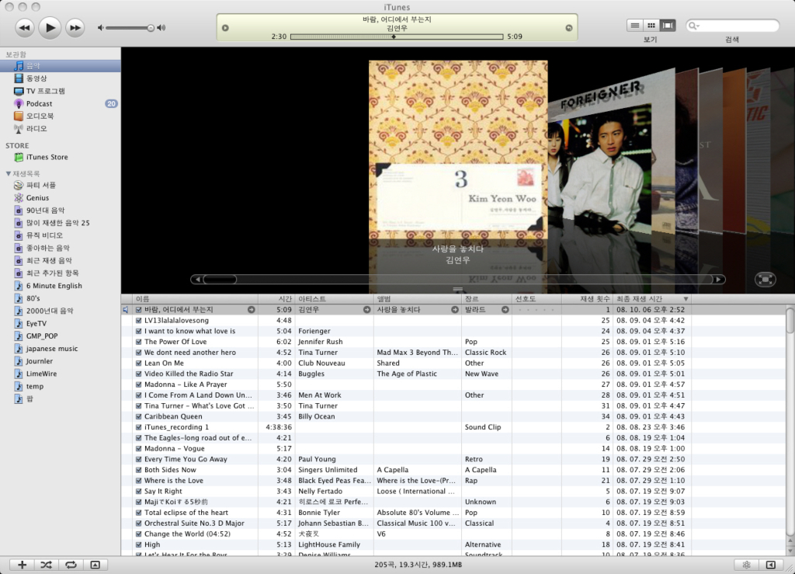The image size is (795, 574).
Task: Uncheck the Caribbean Queen checkbox
Action: (x=138, y=416)
